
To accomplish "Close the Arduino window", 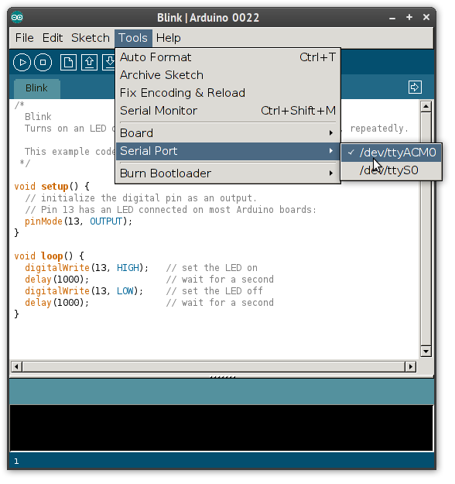I will 426,17.
